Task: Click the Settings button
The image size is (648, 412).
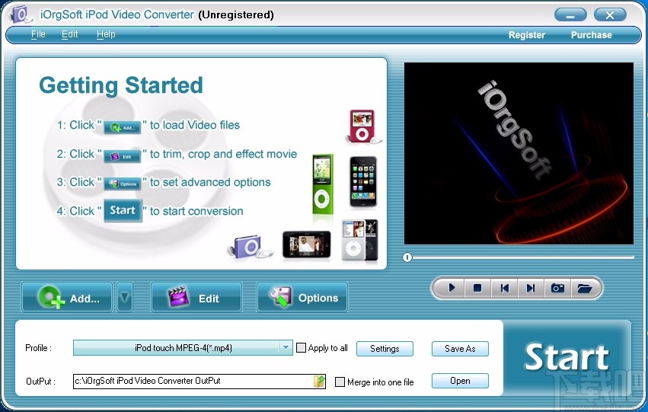Action: (385, 348)
